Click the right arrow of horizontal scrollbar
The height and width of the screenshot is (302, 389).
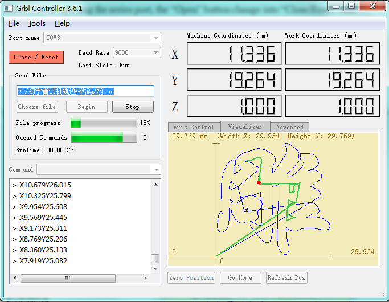tap(145, 278)
